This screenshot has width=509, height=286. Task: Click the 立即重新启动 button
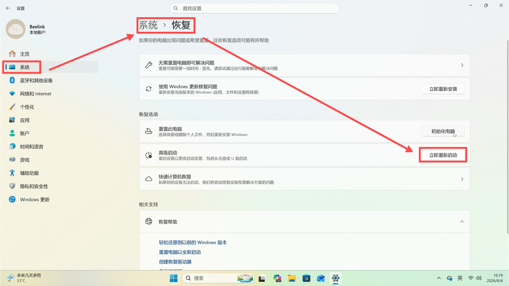point(443,155)
